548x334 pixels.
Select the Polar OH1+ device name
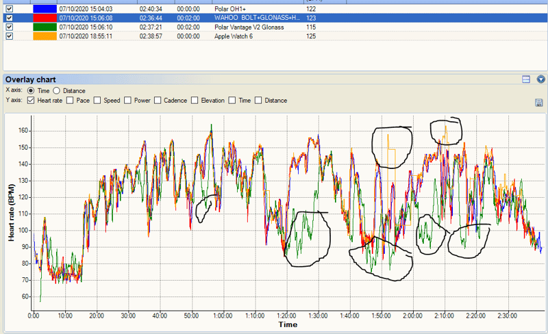[x=230, y=9]
